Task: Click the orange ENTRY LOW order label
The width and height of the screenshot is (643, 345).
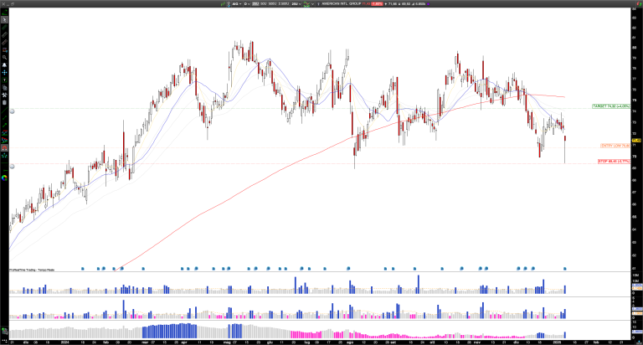Action: tap(614, 146)
